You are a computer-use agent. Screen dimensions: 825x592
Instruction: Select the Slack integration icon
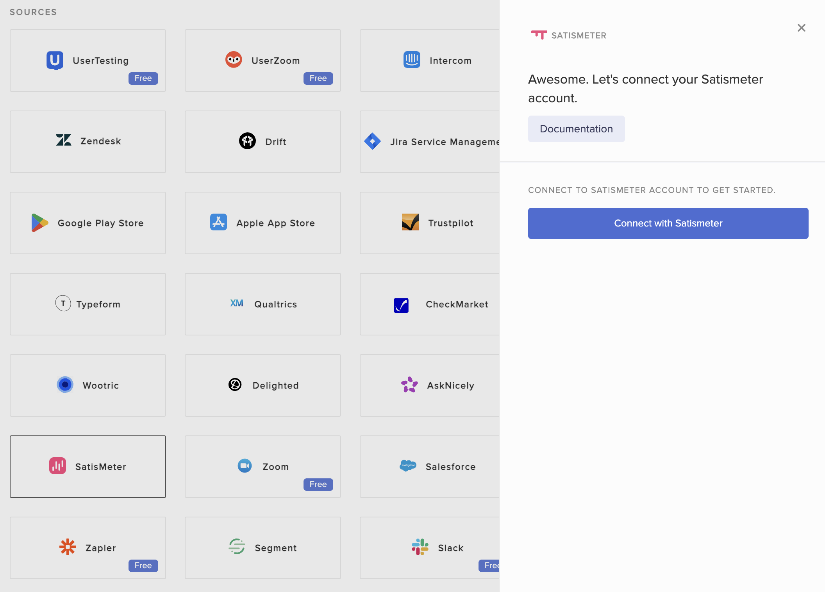(x=419, y=547)
